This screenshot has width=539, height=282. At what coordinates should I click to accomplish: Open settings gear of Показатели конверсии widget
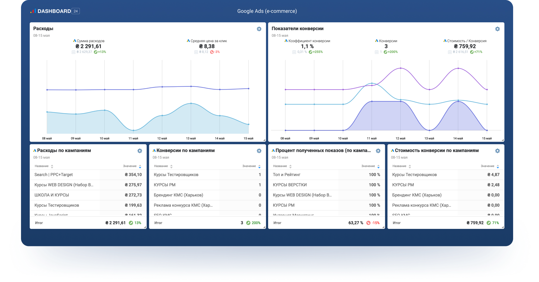point(497,29)
